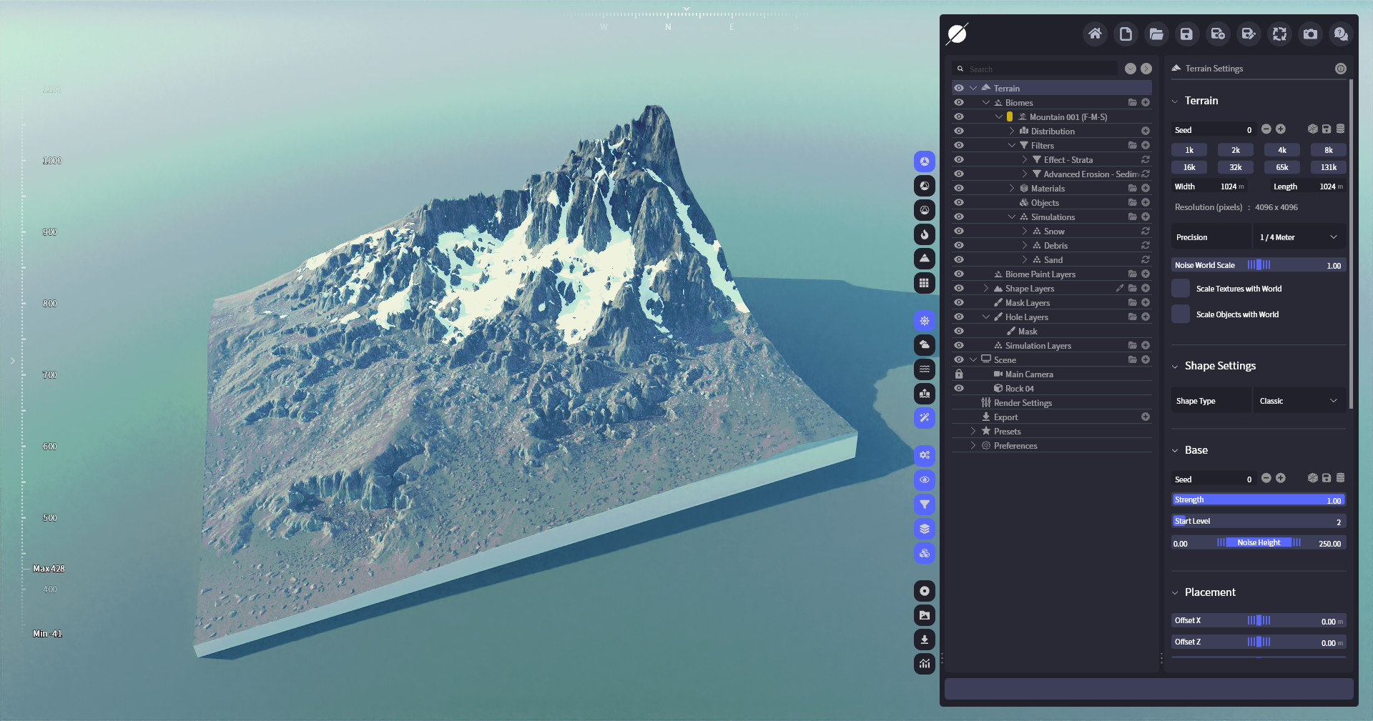Click the clouds icon in viewport sidebar
This screenshot has width=1373, height=721.
point(925,345)
